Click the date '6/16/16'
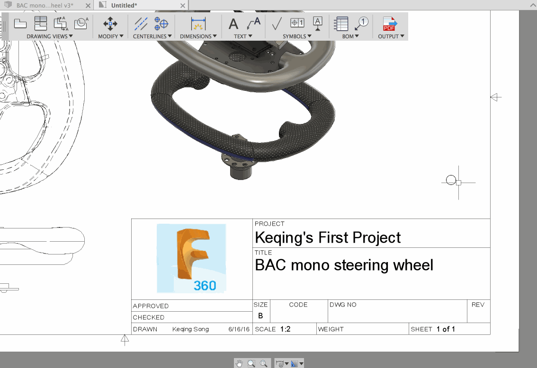 239,329
